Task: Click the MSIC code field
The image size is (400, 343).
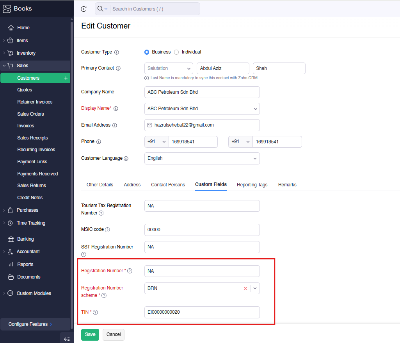Action: (x=202, y=230)
